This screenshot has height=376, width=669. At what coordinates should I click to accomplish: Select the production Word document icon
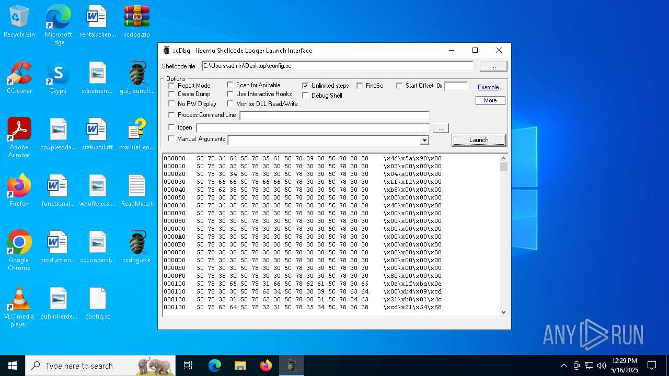tap(58, 247)
